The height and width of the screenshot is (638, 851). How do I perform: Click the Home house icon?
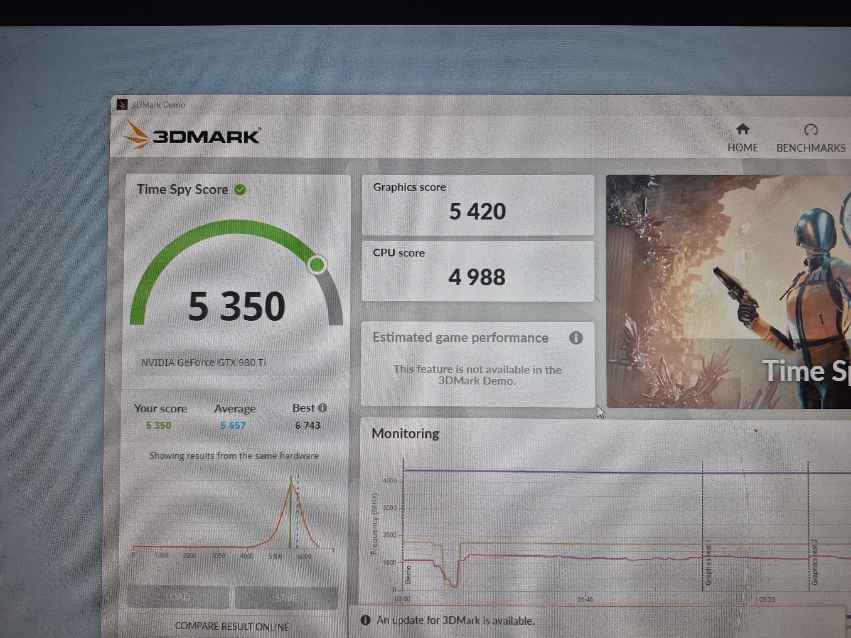pos(743,130)
